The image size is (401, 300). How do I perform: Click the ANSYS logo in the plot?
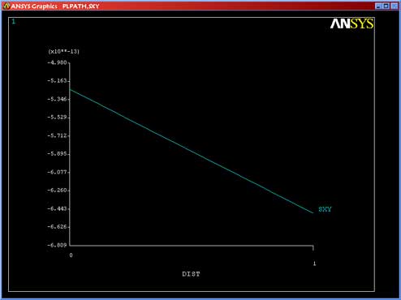[x=351, y=24]
